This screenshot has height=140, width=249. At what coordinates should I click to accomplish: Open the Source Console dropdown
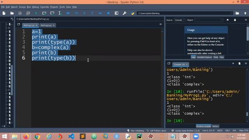click(180, 20)
